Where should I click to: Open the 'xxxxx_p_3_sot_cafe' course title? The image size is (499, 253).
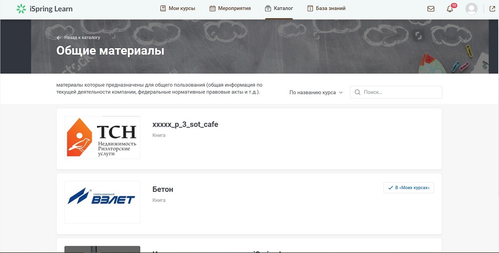pos(185,125)
